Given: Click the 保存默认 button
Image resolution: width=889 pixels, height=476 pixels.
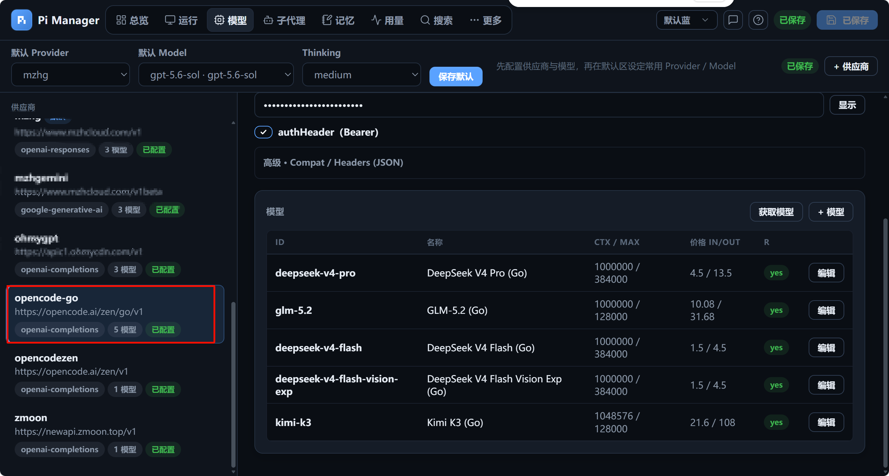Looking at the screenshot, I should pos(456,77).
